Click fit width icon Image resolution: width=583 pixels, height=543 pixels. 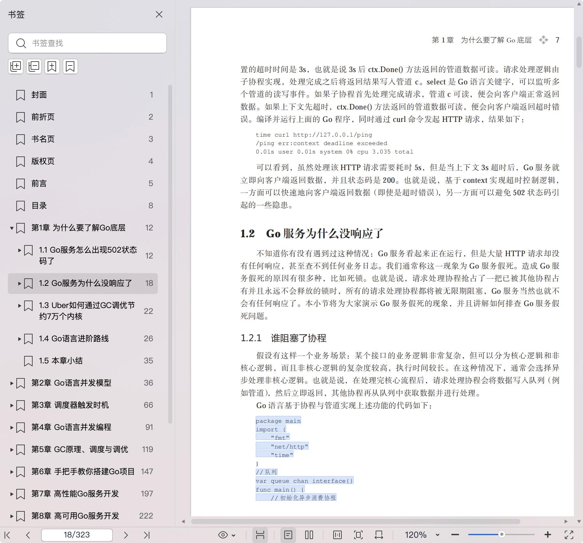pos(379,535)
